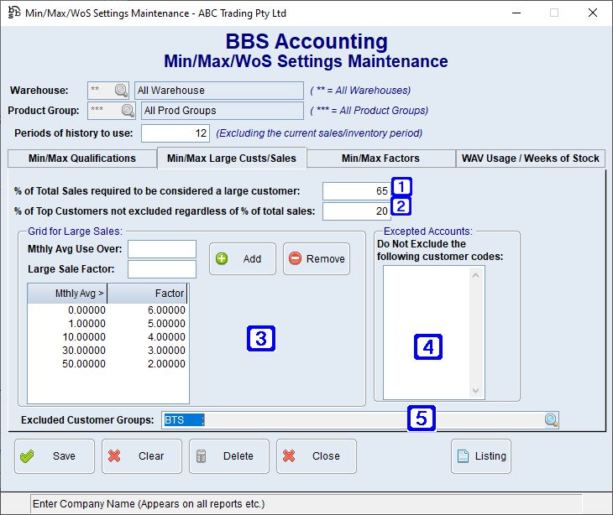
Task: Open the Listing report
Action: click(x=480, y=456)
